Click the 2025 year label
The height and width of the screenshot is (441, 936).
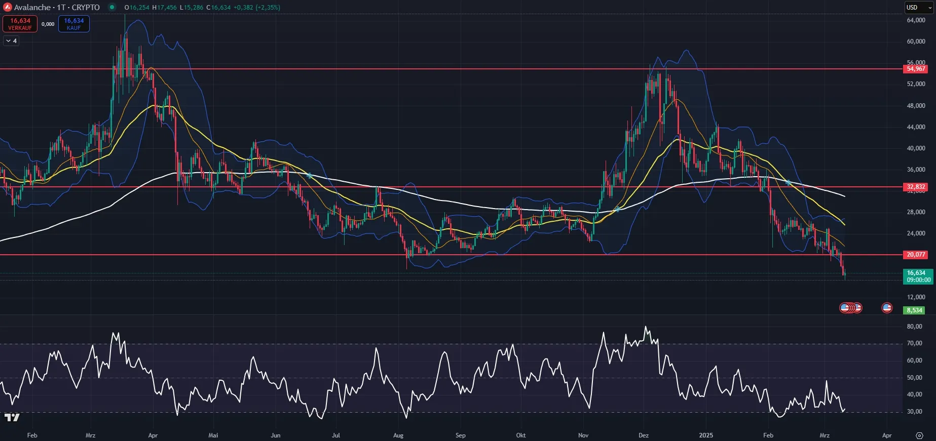[x=706, y=435]
